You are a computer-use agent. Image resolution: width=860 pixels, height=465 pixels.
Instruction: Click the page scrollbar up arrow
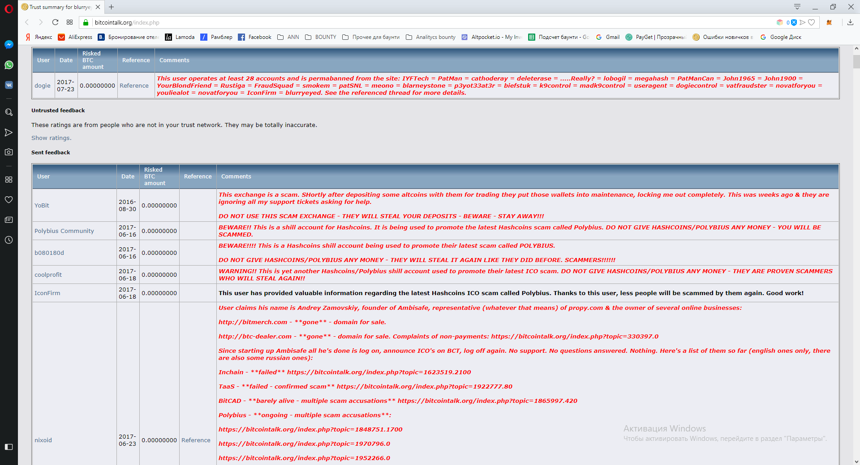click(x=856, y=48)
